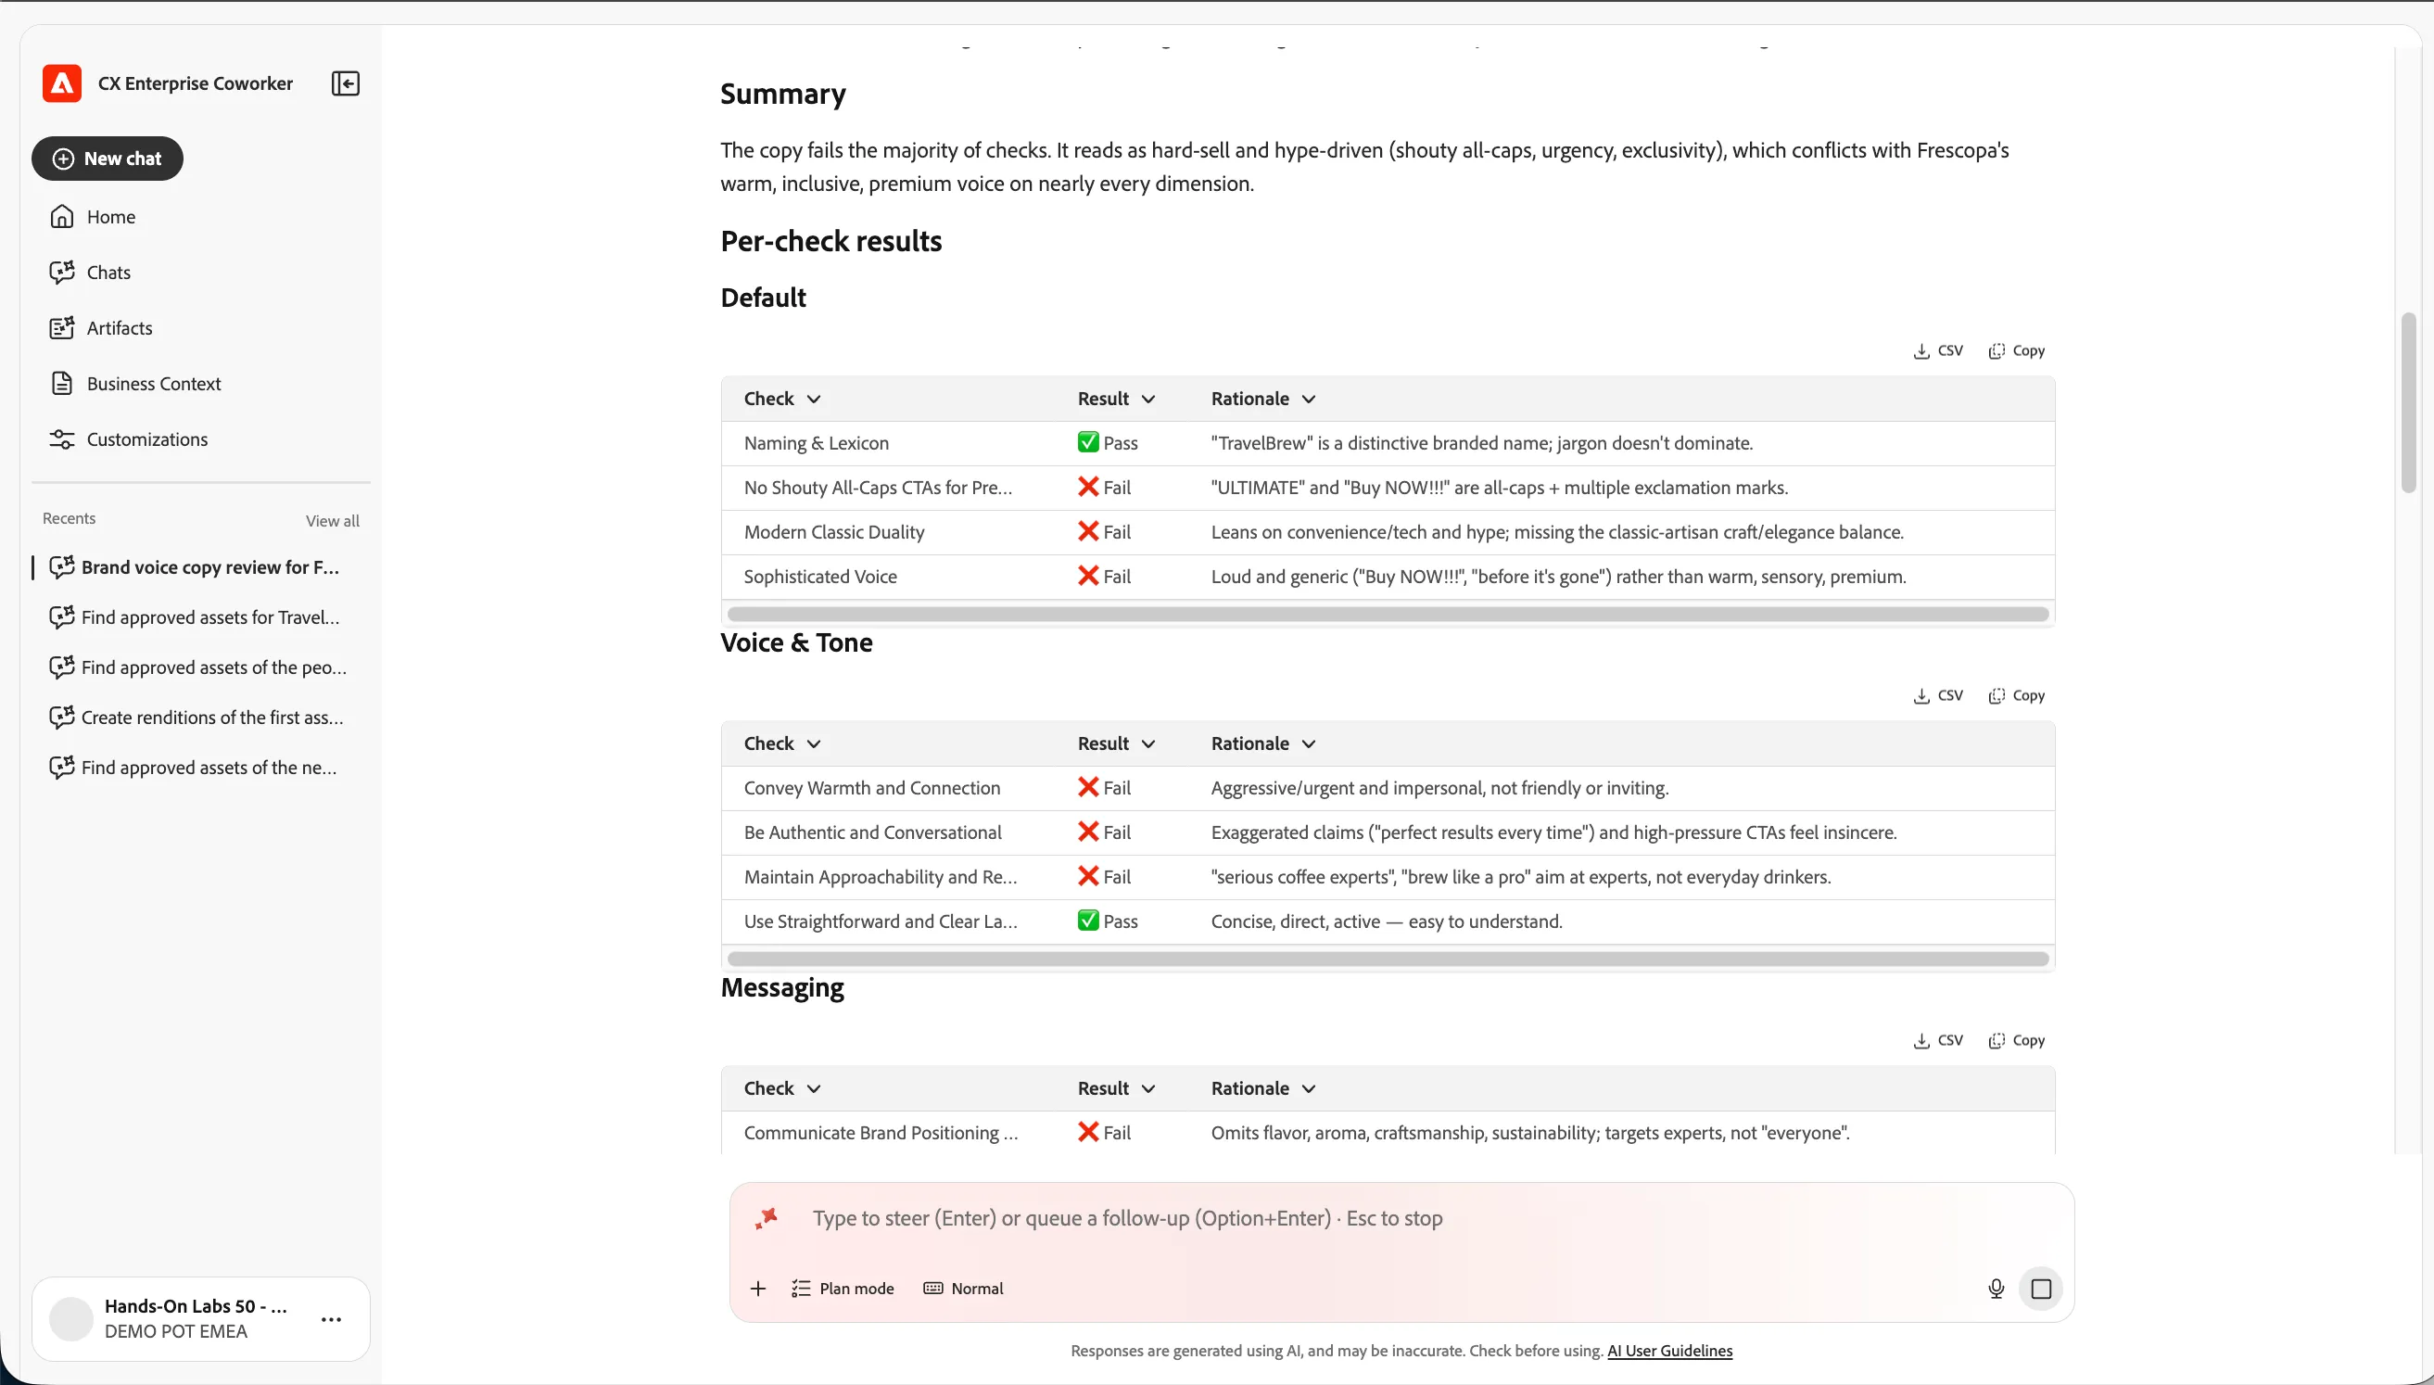Download CSV of Default table
This screenshot has width=2434, height=1385.
pos(1938,351)
